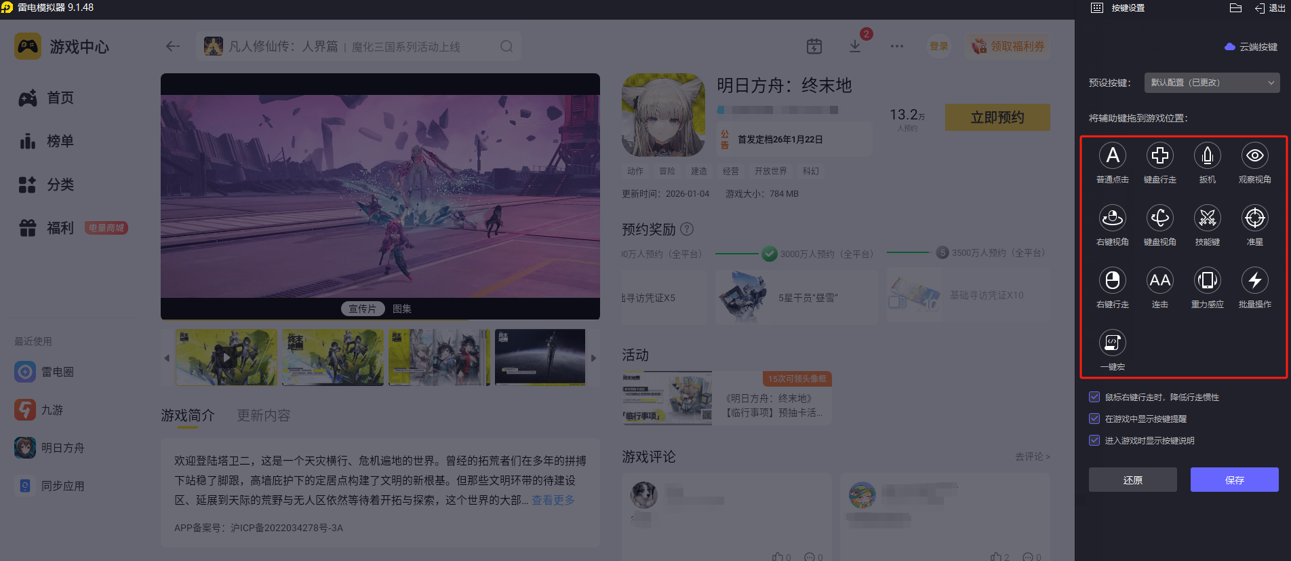
Task: Toggle 进入游戏时显示按键说明 checkbox
Action: (1094, 440)
